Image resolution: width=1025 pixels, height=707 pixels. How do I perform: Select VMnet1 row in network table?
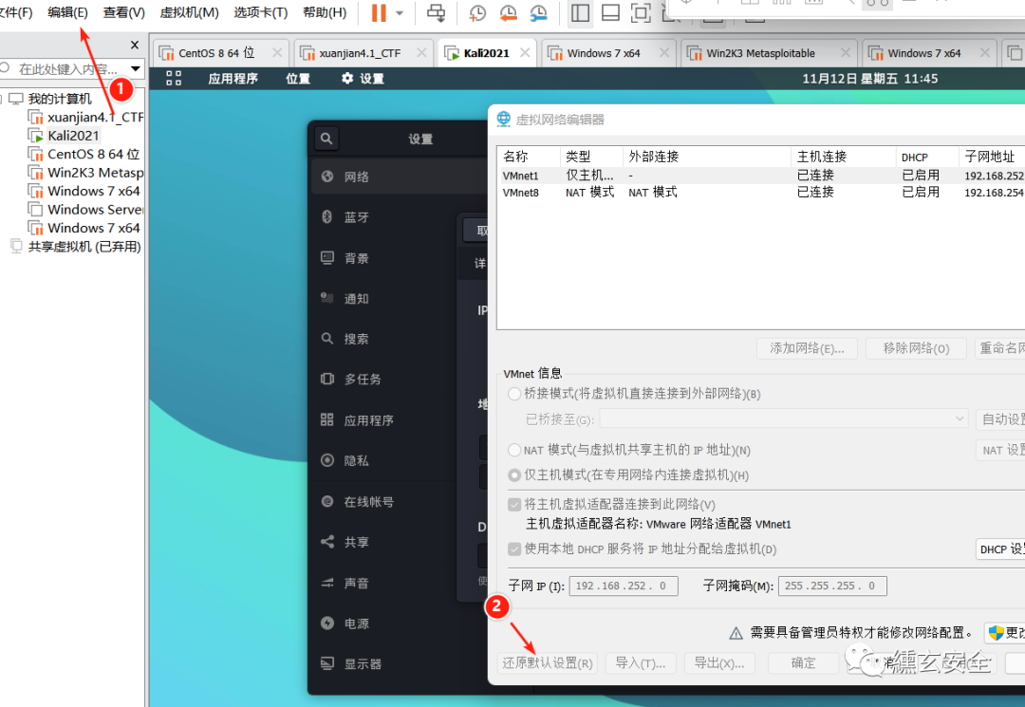coord(760,176)
